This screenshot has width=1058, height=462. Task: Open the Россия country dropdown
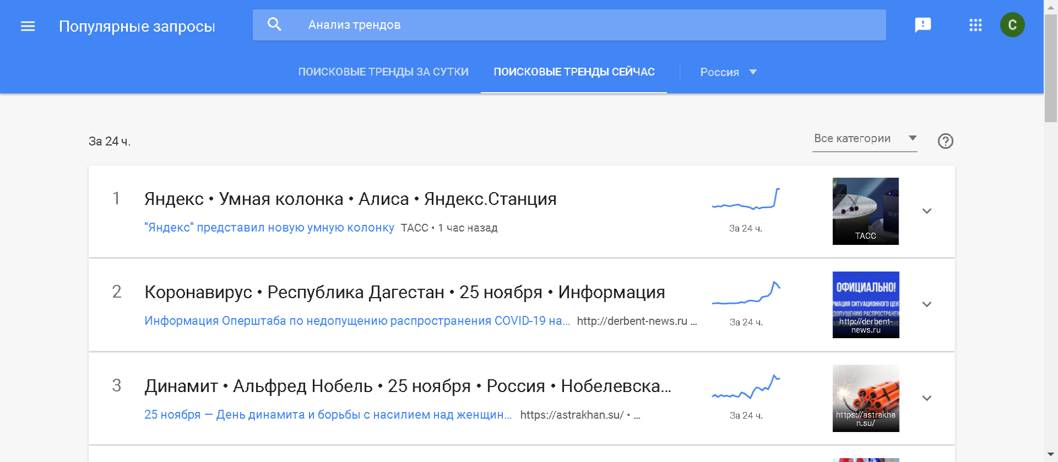(x=728, y=72)
